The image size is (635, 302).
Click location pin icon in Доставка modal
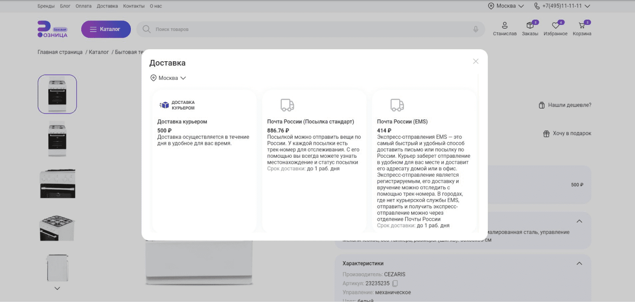point(153,78)
